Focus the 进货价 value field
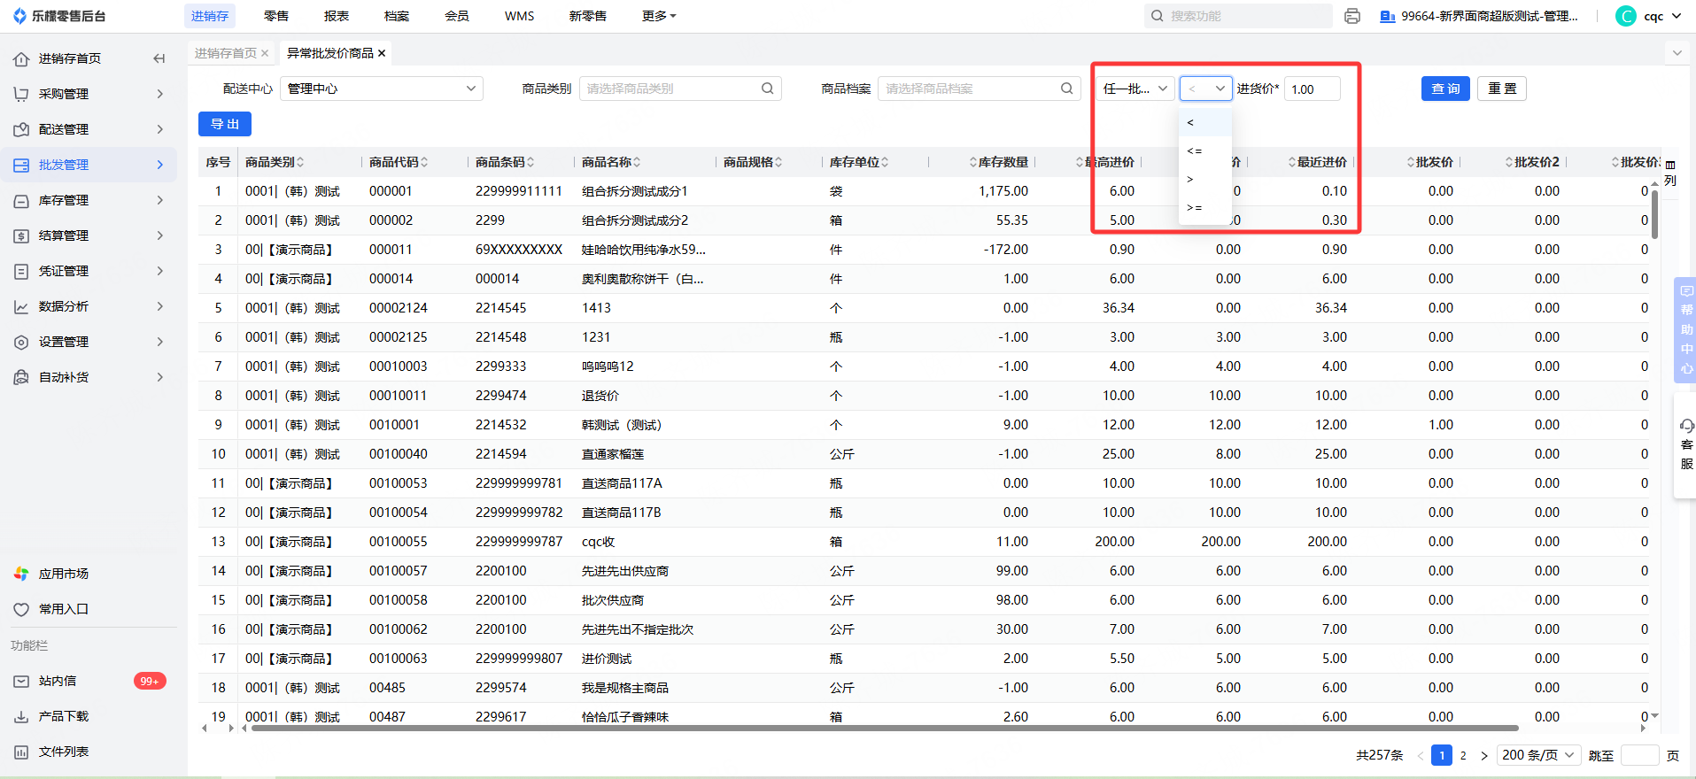The image size is (1696, 779). (1313, 89)
